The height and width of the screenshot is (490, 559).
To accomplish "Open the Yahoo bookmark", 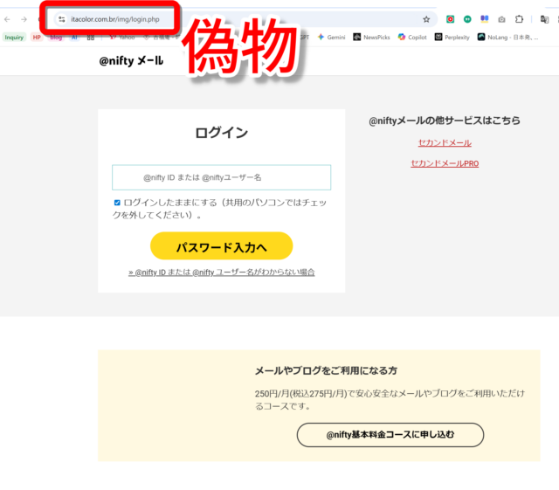I will [122, 37].
